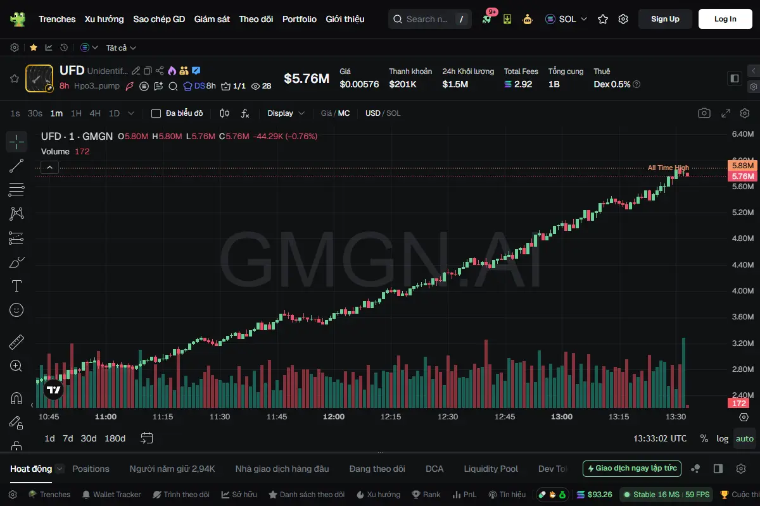Screen dimensions: 760x506
Task: Click the robot bot icon in the header
Action: [x=528, y=19]
